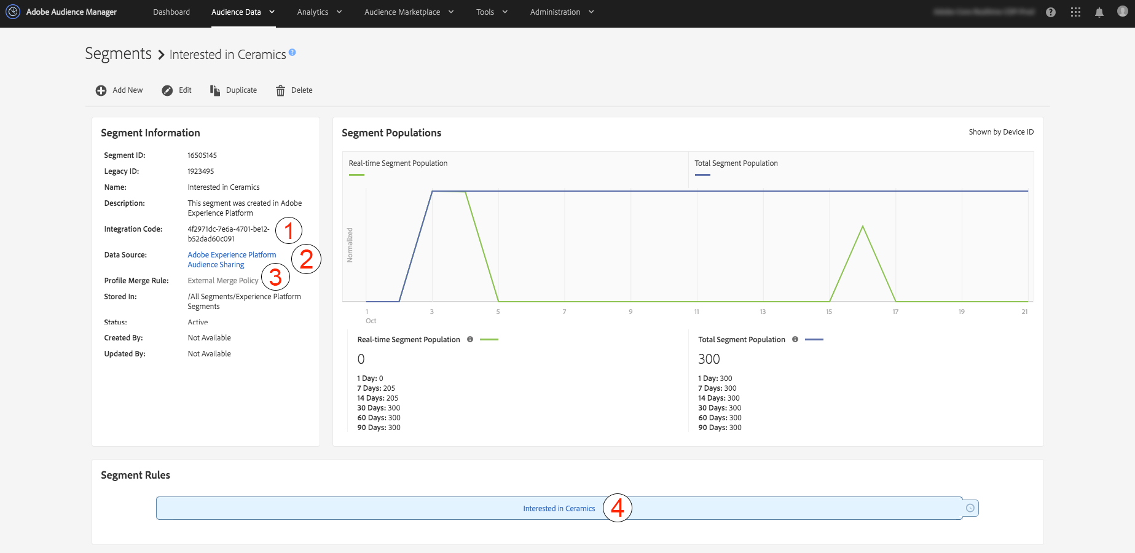The height and width of the screenshot is (553, 1135).
Task: Click the Add New plus icon
Action: point(101,90)
